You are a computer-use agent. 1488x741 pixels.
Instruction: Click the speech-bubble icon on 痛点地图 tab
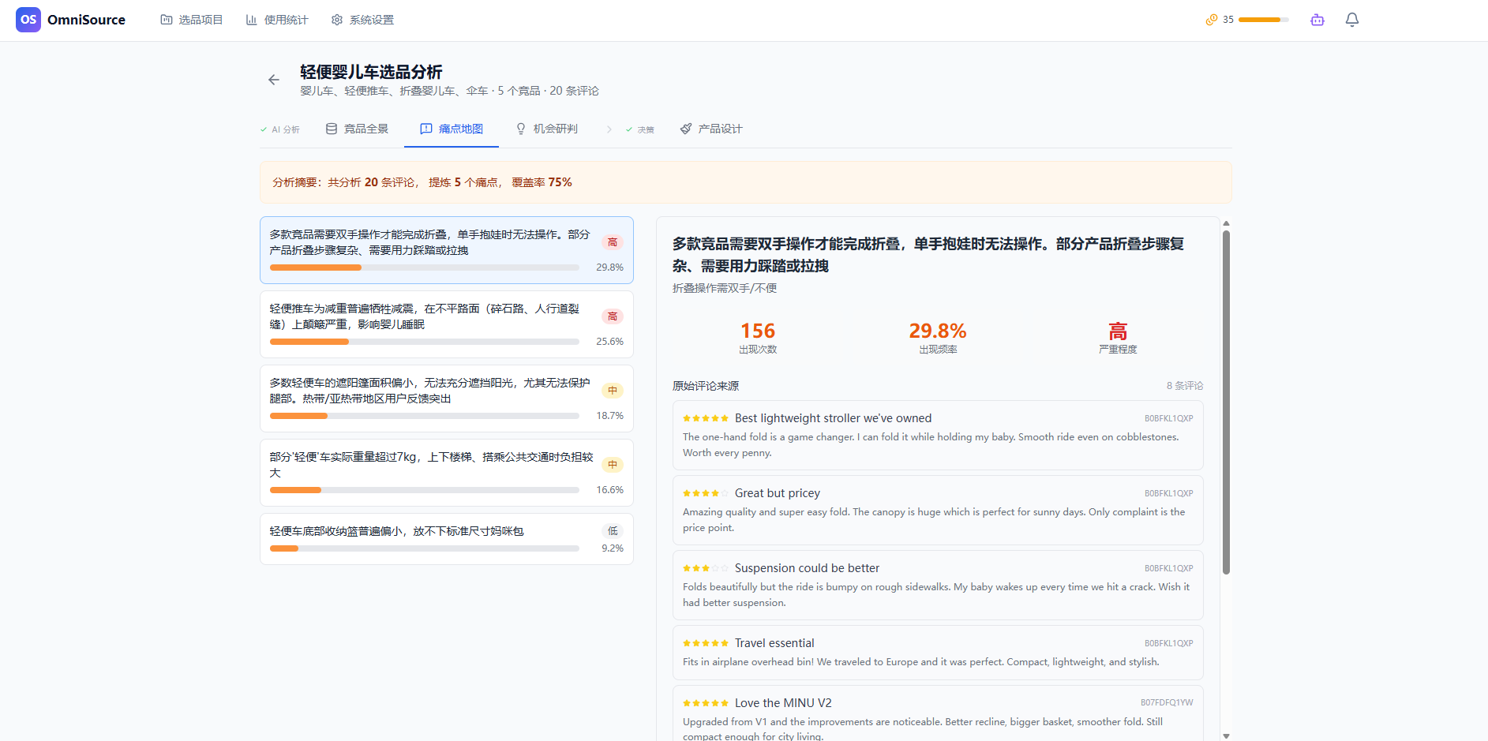tap(426, 128)
